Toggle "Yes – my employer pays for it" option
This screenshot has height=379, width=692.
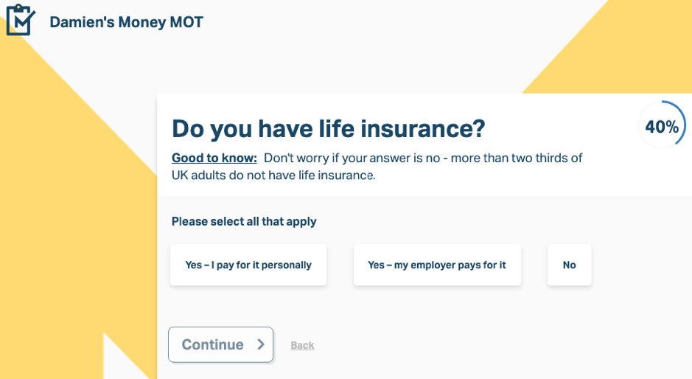[437, 265]
